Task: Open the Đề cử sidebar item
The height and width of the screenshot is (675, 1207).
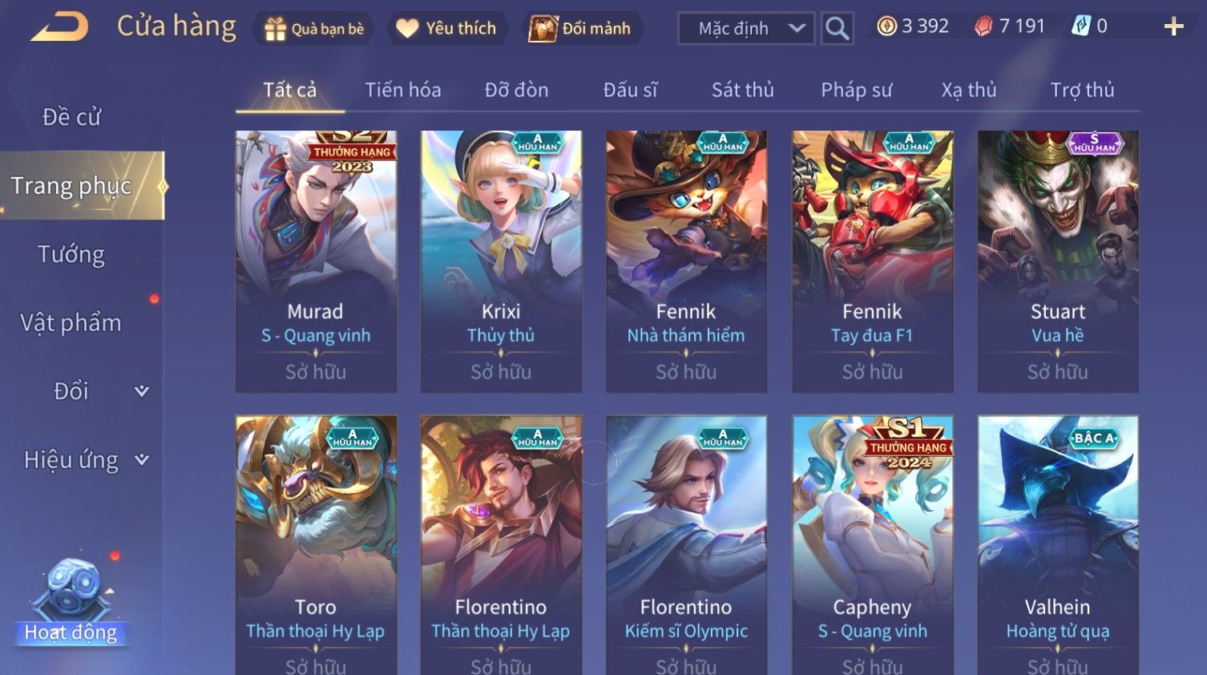Action: [71, 117]
